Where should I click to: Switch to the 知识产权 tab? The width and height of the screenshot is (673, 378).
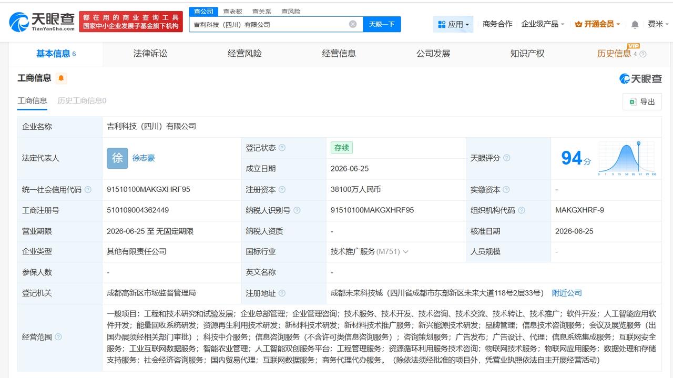(527, 54)
